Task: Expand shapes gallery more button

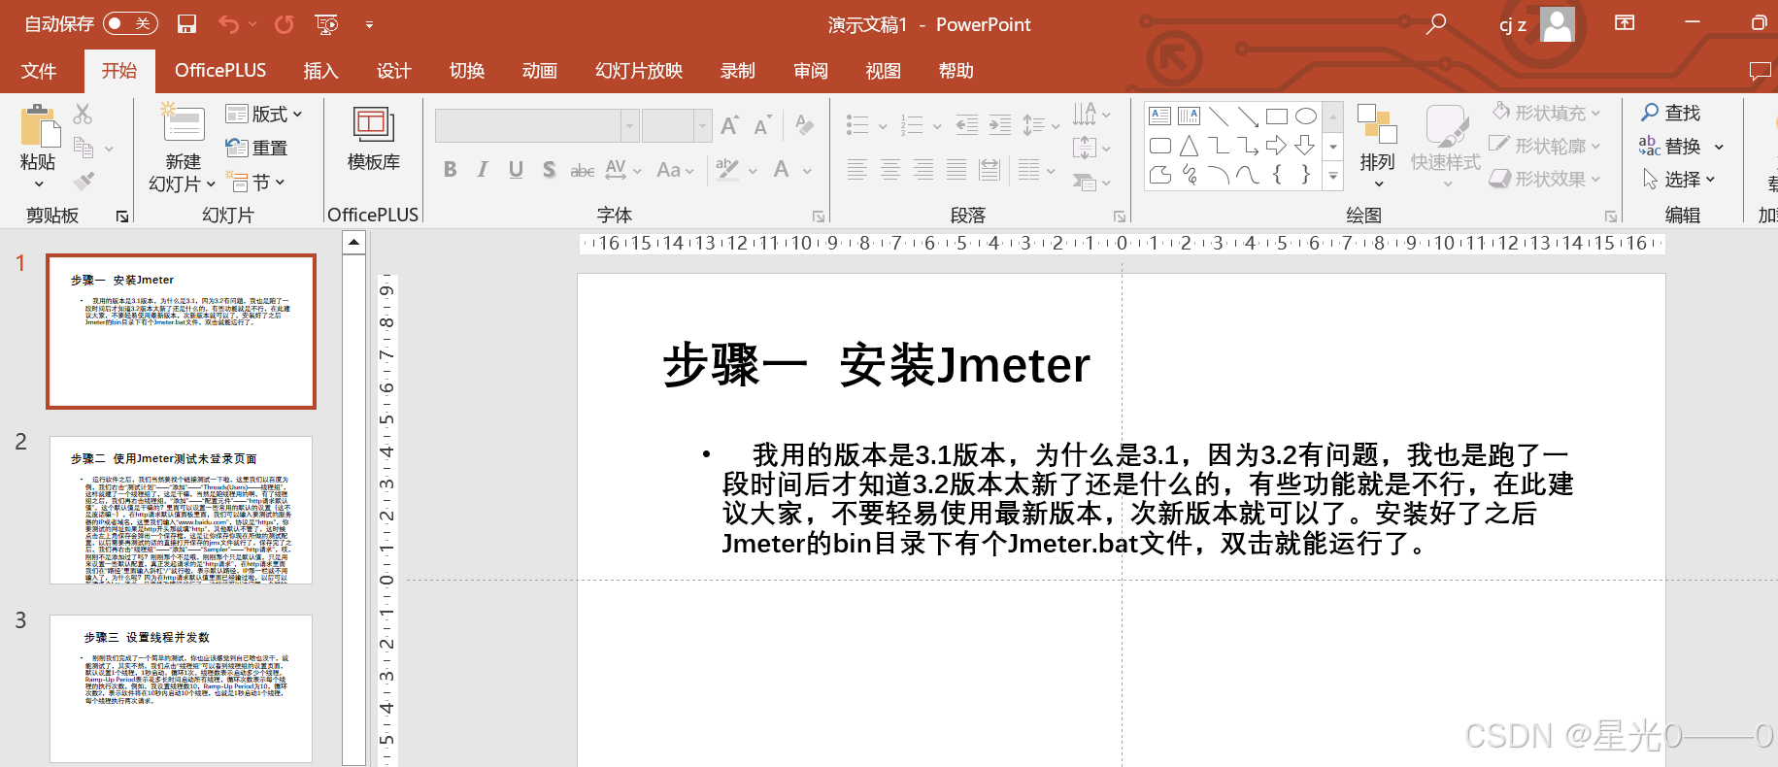Action: coord(1333,176)
